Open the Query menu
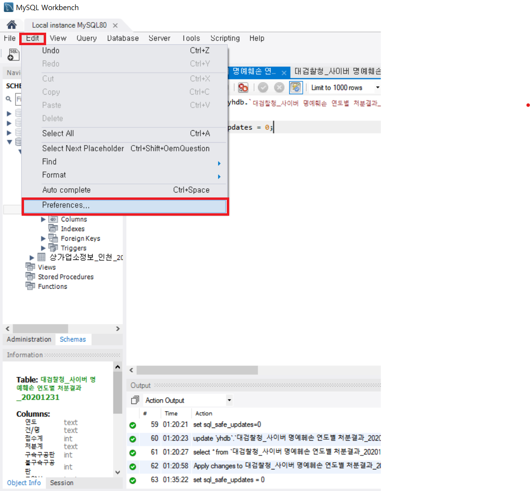The image size is (530, 491). 86,38
